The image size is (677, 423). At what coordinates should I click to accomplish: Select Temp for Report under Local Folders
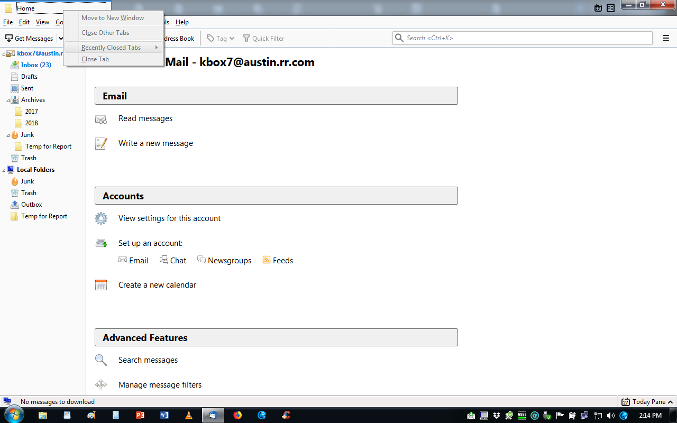pyautogui.click(x=44, y=216)
